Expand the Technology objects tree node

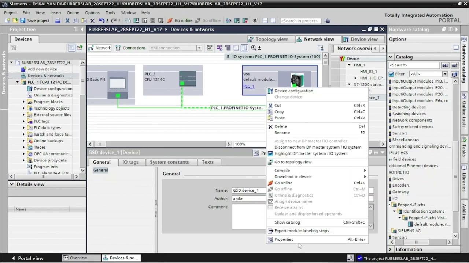click(24, 108)
